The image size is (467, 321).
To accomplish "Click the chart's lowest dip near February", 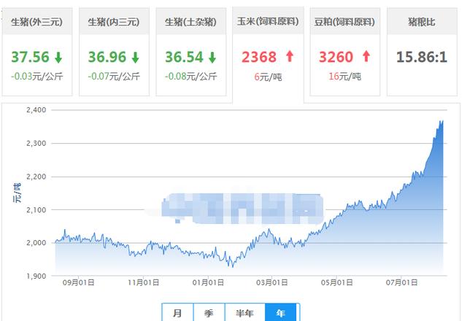I will coord(233,266).
